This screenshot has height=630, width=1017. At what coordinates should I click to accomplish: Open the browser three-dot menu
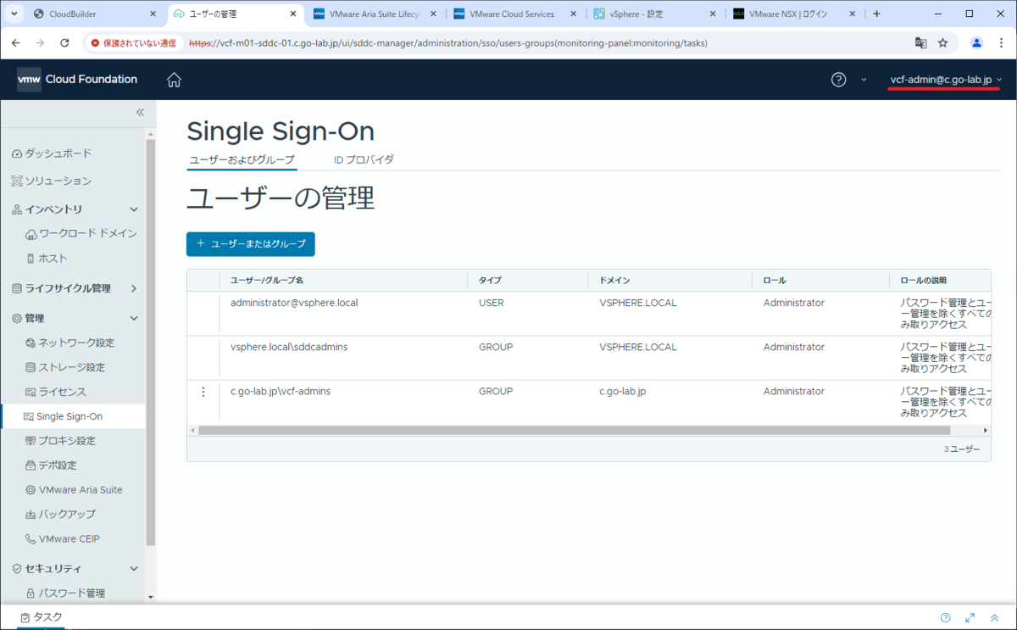point(1001,42)
